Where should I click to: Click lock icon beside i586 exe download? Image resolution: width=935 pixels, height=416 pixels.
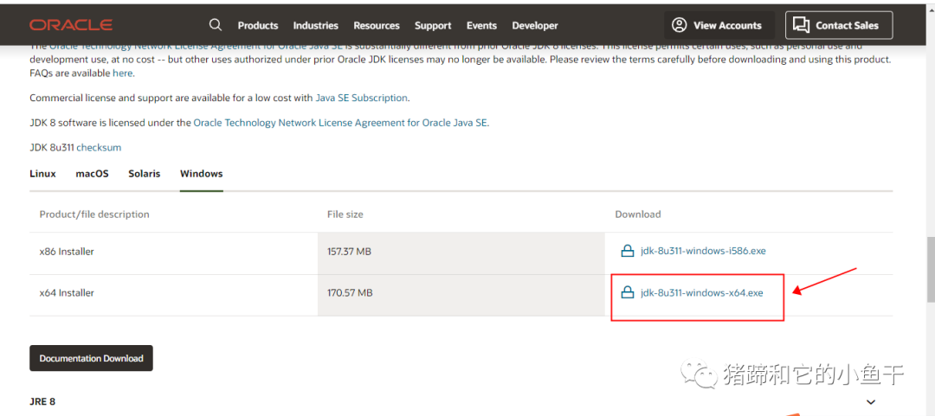click(629, 252)
